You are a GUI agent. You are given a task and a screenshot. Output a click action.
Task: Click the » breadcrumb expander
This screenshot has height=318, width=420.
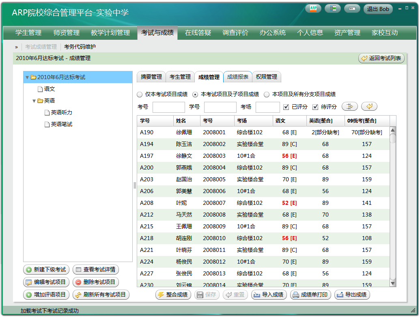click(x=16, y=47)
